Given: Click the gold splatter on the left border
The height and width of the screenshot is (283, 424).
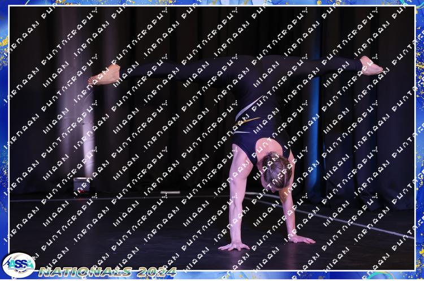Looking at the screenshot, I should pyautogui.click(x=4, y=42).
